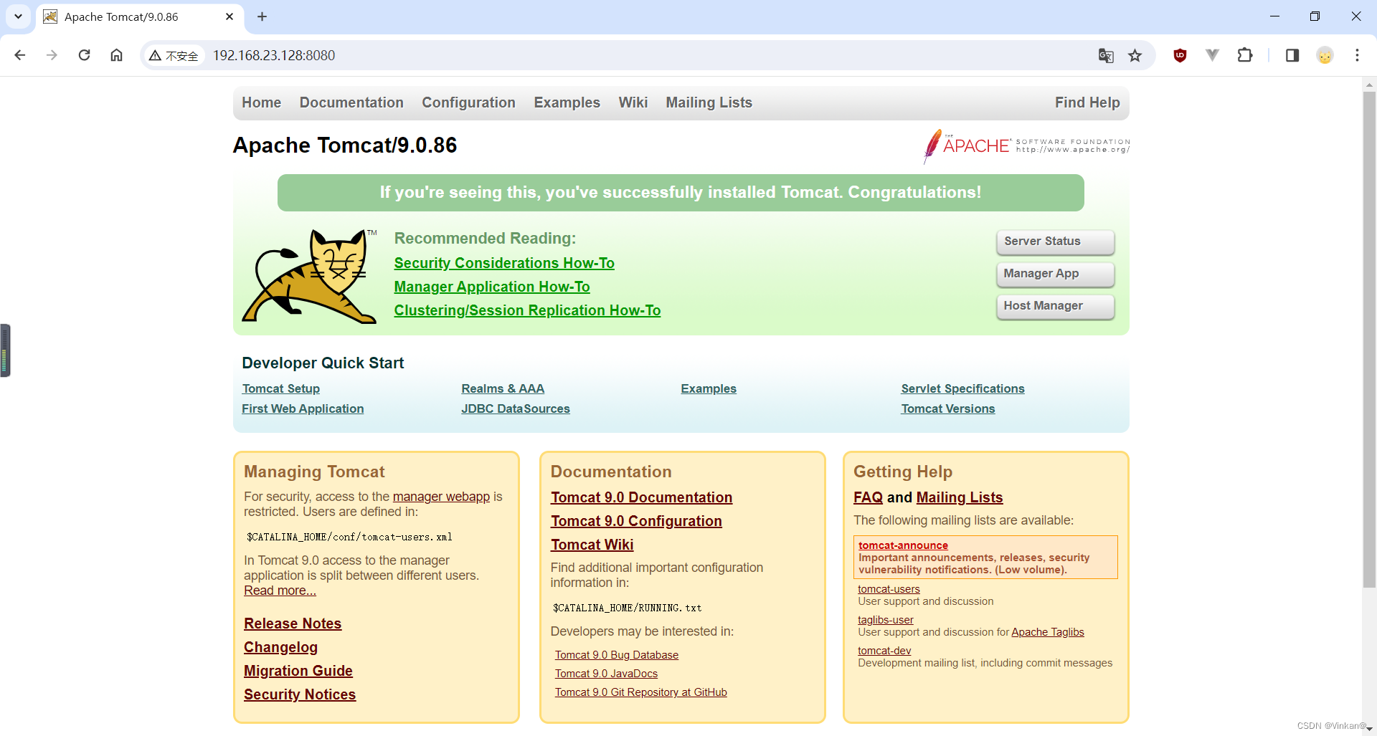
Task: Open the Documentation navigation item
Action: [351, 102]
